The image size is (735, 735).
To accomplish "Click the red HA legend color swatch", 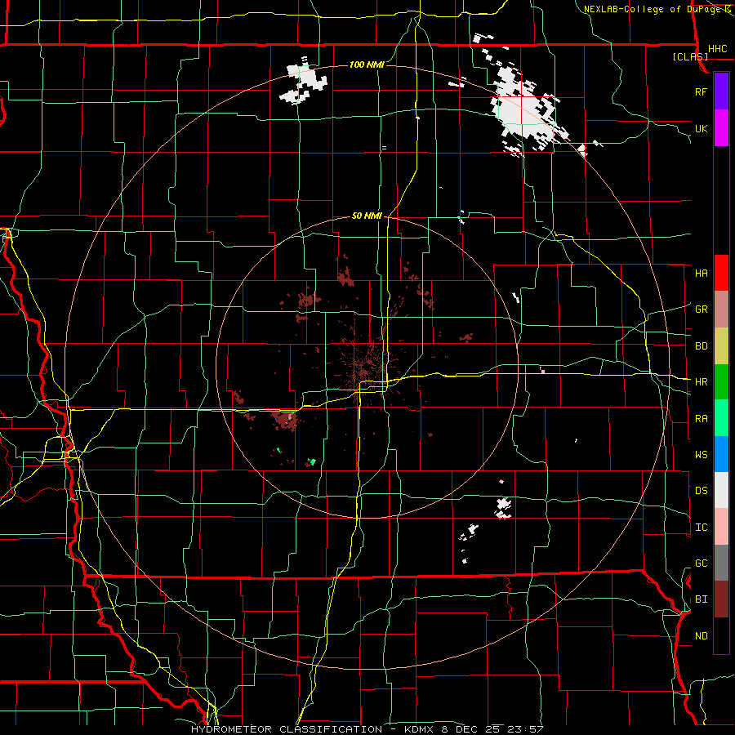I will click(x=721, y=273).
